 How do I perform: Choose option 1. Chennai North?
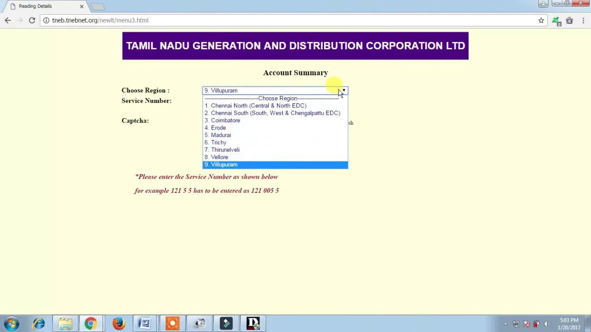click(x=275, y=106)
